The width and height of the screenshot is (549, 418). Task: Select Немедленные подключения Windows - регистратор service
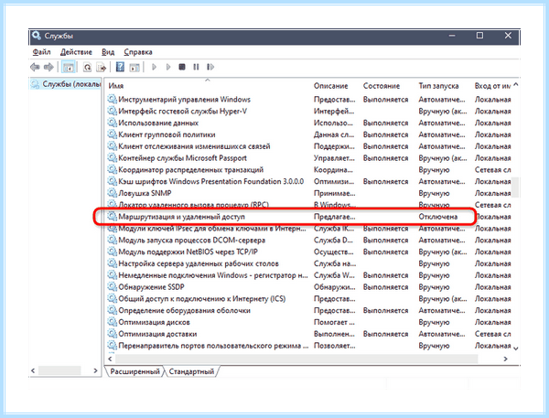click(x=213, y=275)
